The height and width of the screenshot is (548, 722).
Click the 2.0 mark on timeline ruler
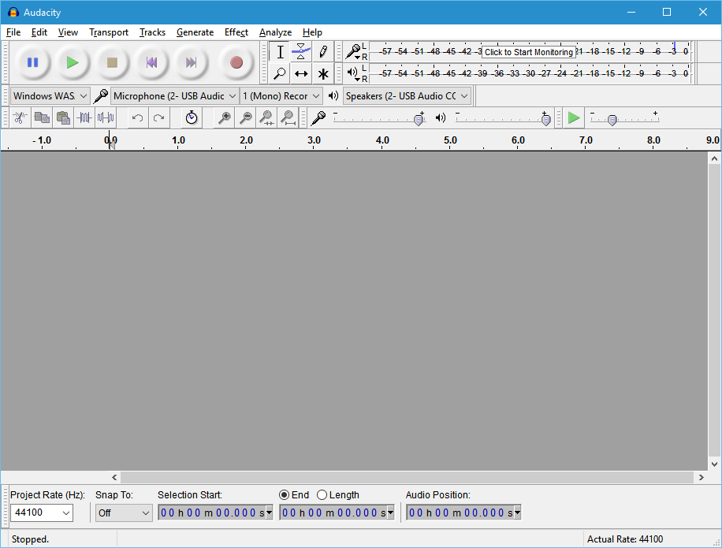[246, 140]
